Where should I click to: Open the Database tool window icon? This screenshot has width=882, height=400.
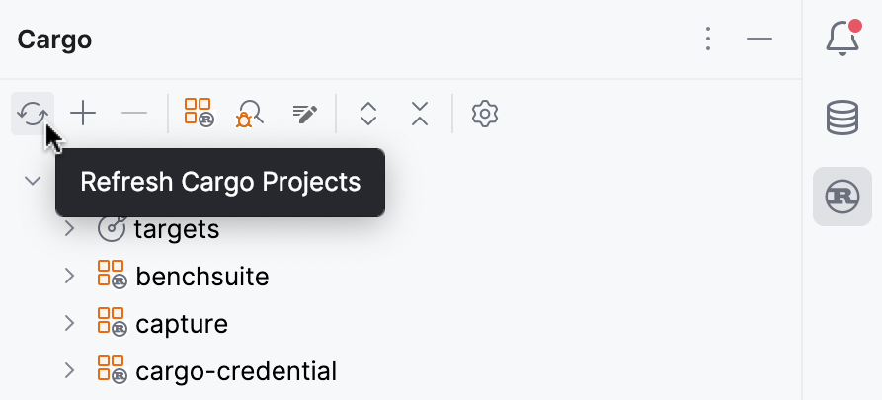[842, 117]
